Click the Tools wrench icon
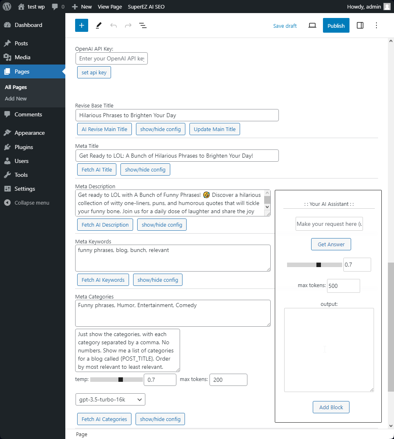Screen dimensions: 394x439 coord(7,175)
